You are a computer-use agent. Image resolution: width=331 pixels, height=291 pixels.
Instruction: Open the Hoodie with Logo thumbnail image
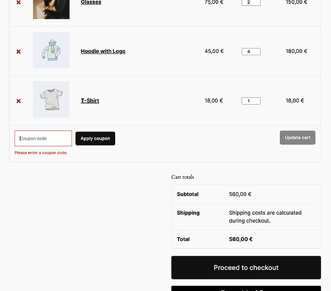[x=51, y=50]
